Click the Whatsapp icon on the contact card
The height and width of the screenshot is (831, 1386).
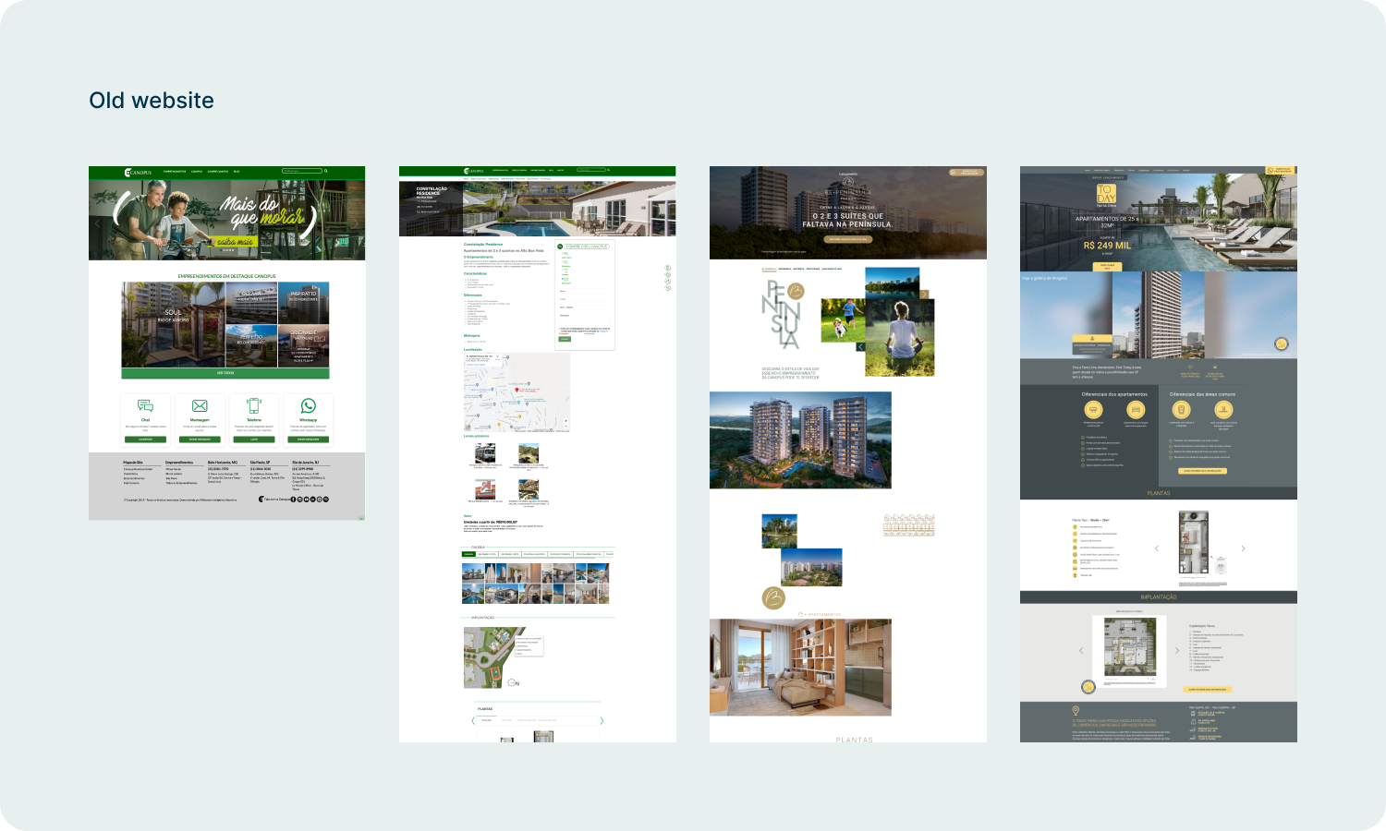(308, 406)
